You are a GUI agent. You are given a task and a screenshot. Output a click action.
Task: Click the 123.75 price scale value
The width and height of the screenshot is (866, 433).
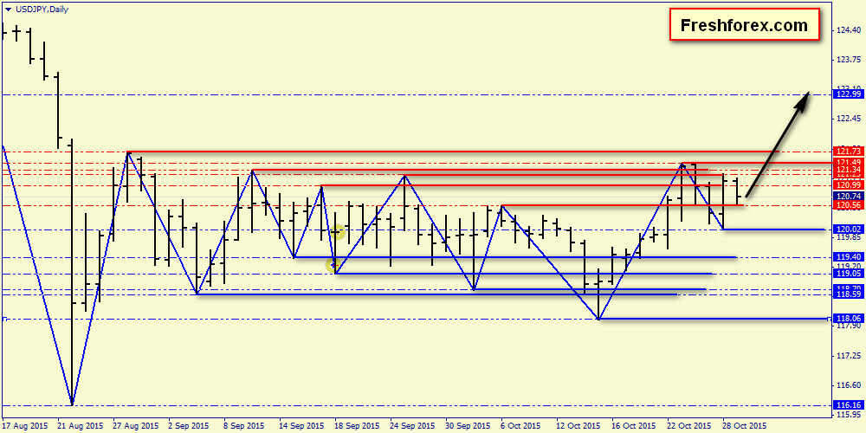click(850, 60)
